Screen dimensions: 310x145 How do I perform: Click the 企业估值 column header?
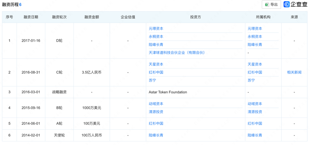[x=128, y=17]
